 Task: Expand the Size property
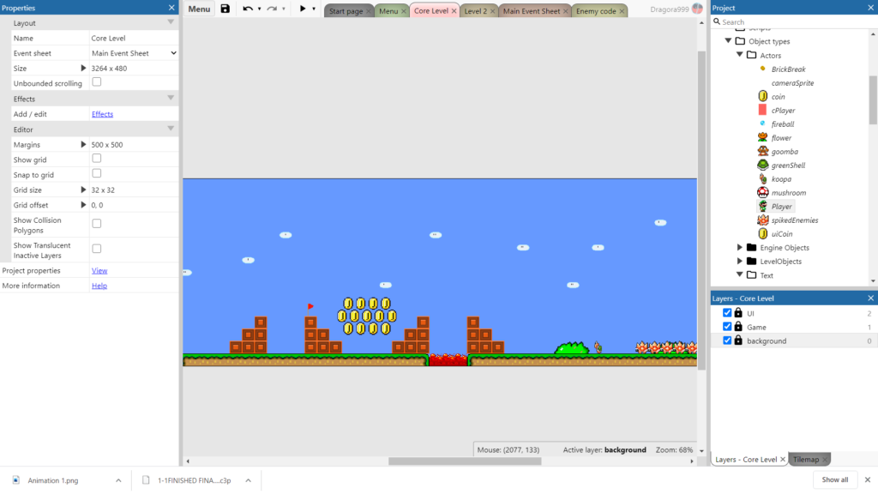click(x=83, y=69)
